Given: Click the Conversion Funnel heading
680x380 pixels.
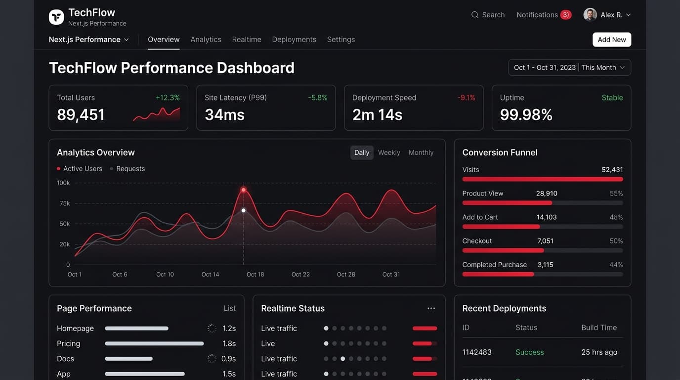Looking at the screenshot, I should click(500, 152).
